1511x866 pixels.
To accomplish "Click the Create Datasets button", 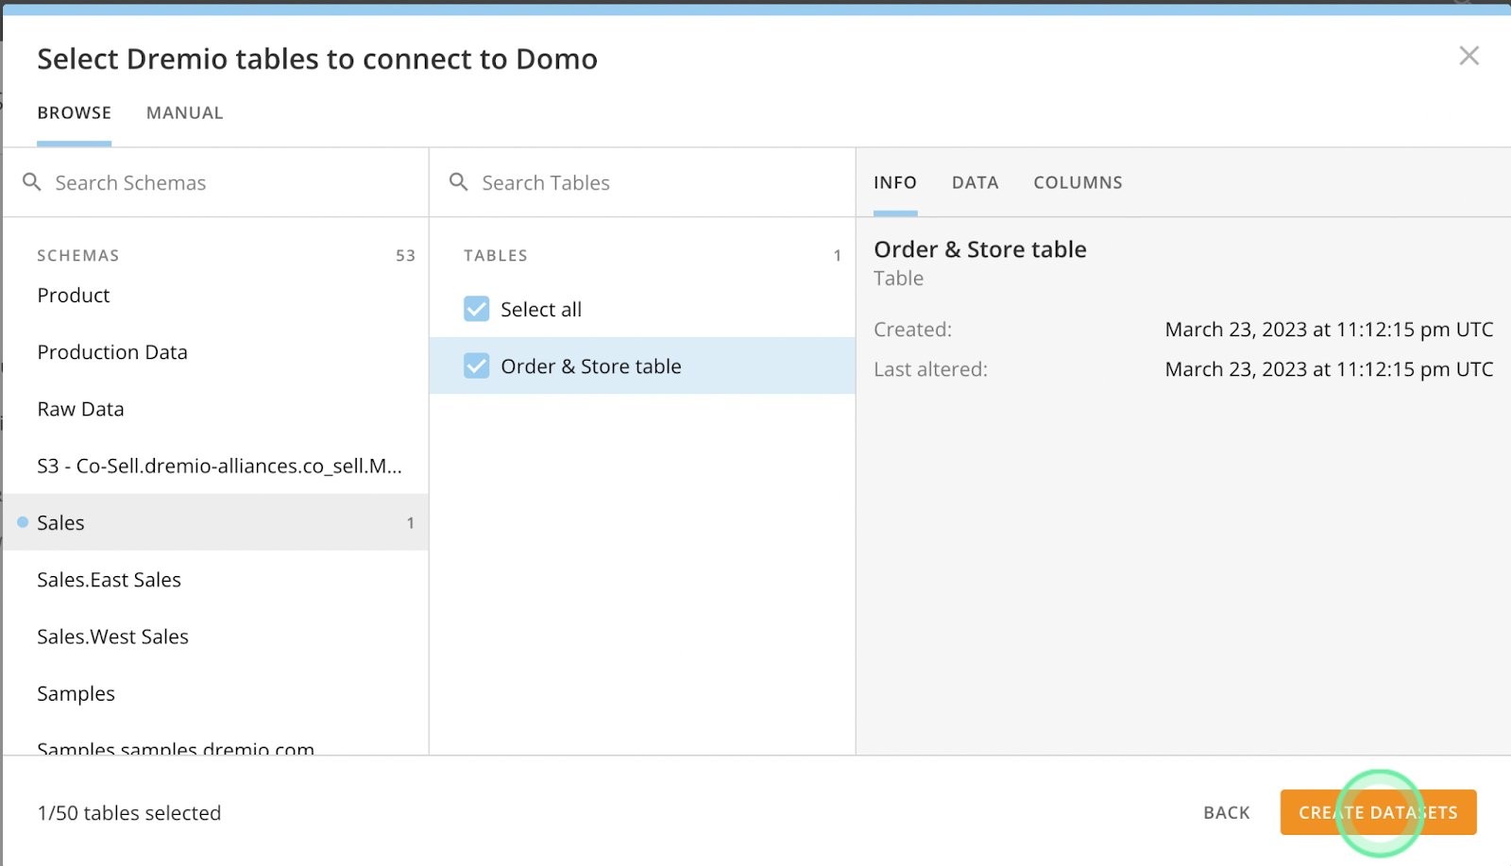I will coord(1378,812).
